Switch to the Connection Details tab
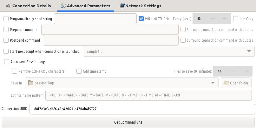Viewport: 256px width, 129px height. [x=29, y=6]
